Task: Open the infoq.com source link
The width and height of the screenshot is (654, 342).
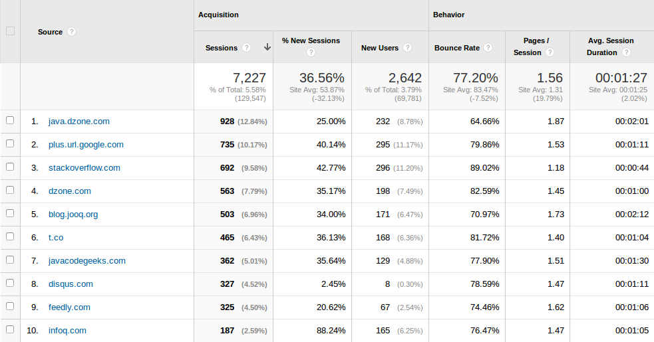Action: pyautogui.click(x=67, y=331)
